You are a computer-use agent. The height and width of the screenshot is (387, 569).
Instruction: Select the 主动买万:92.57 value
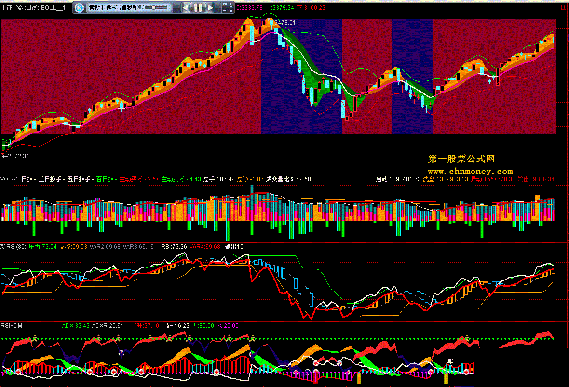(139, 179)
